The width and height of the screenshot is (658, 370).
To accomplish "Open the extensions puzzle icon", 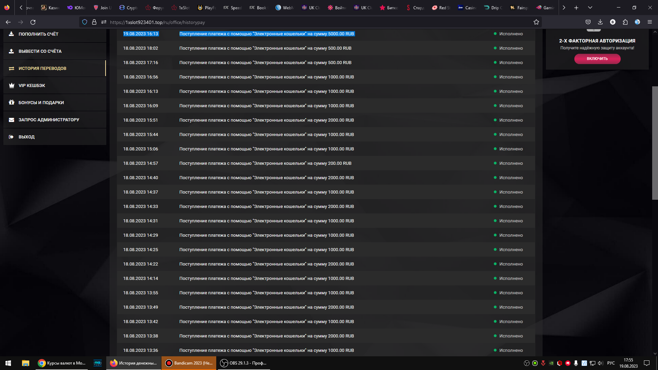I will 625,22.
